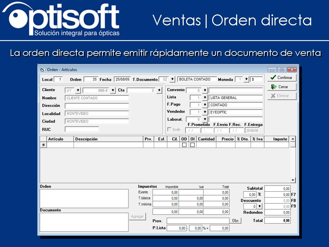
Task: Open the Convenio lookup arrow
Action: pyautogui.click(x=205, y=90)
